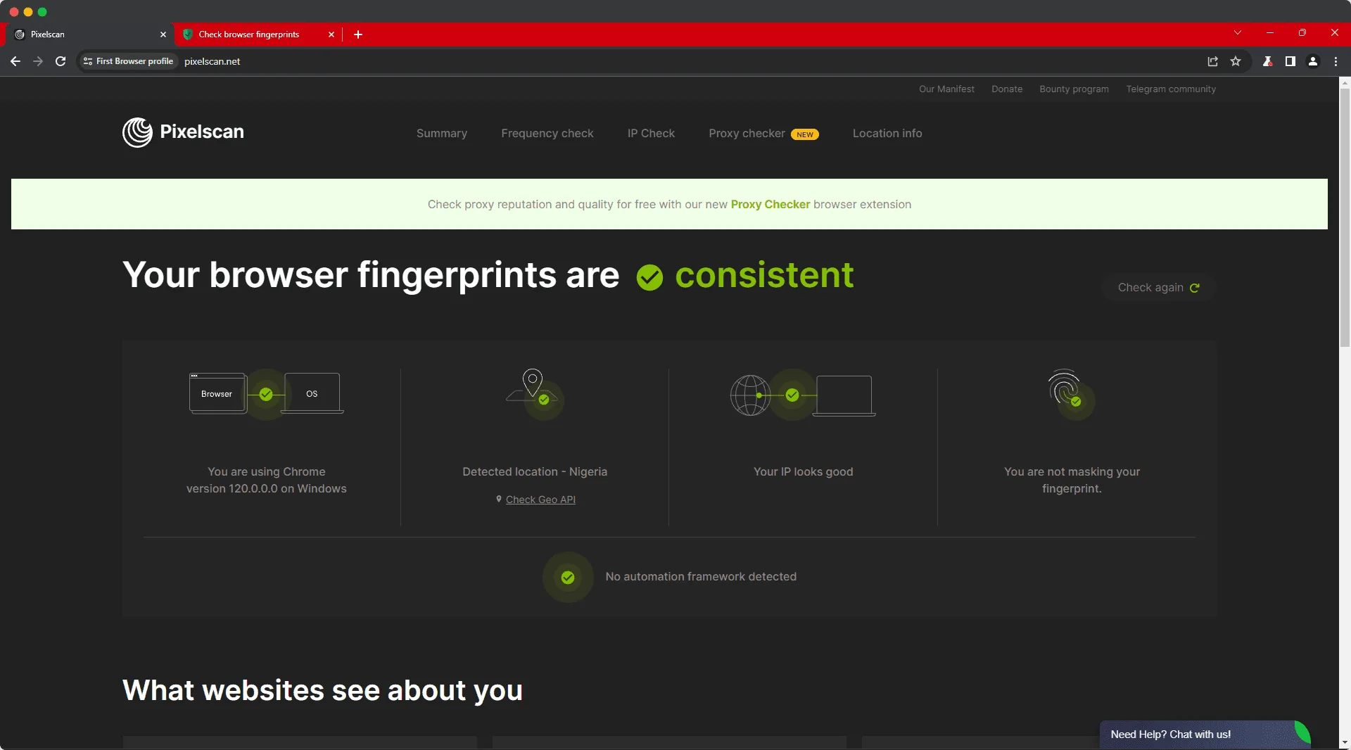Open the Telegram community link

pyautogui.click(x=1171, y=89)
